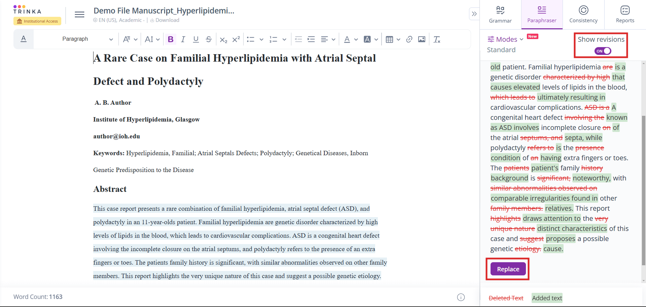The width and height of the screenshot is (646, 307).
Task: Insert a hyperlink
Action: [409, 39]
